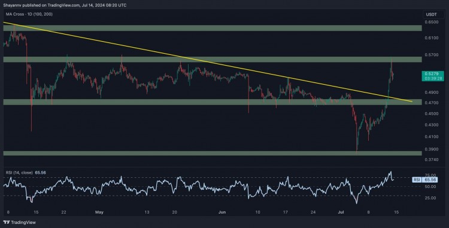Click the 22 date label on time axis
Screen dimensions: 449x228
click(x=64, y=212)
